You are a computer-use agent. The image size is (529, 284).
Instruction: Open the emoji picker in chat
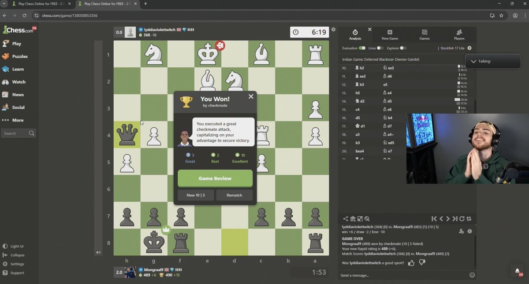click(x=472, y=275)
